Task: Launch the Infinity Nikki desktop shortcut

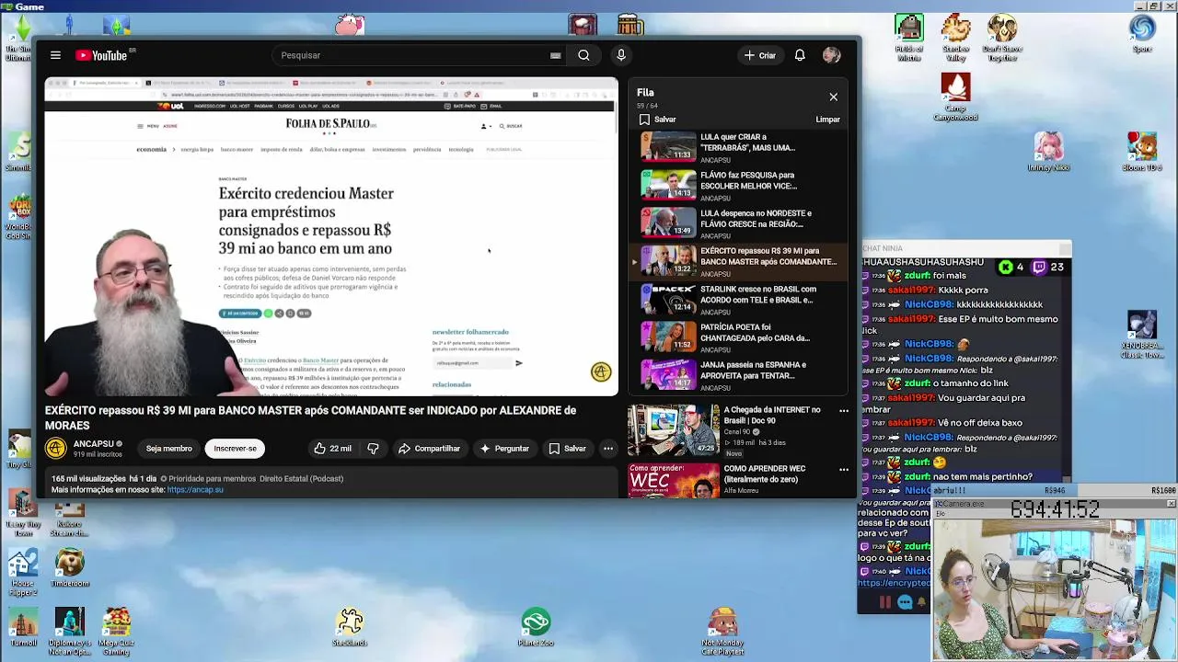Action: (1049, 152)
